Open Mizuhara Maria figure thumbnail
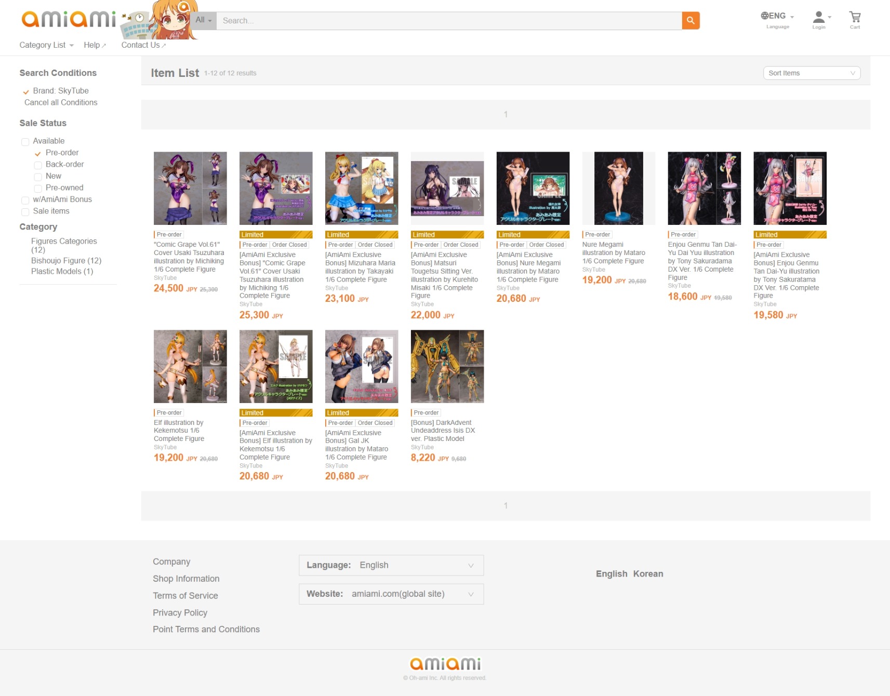This screenshot has width=890, height=696. tap(362, 188)
